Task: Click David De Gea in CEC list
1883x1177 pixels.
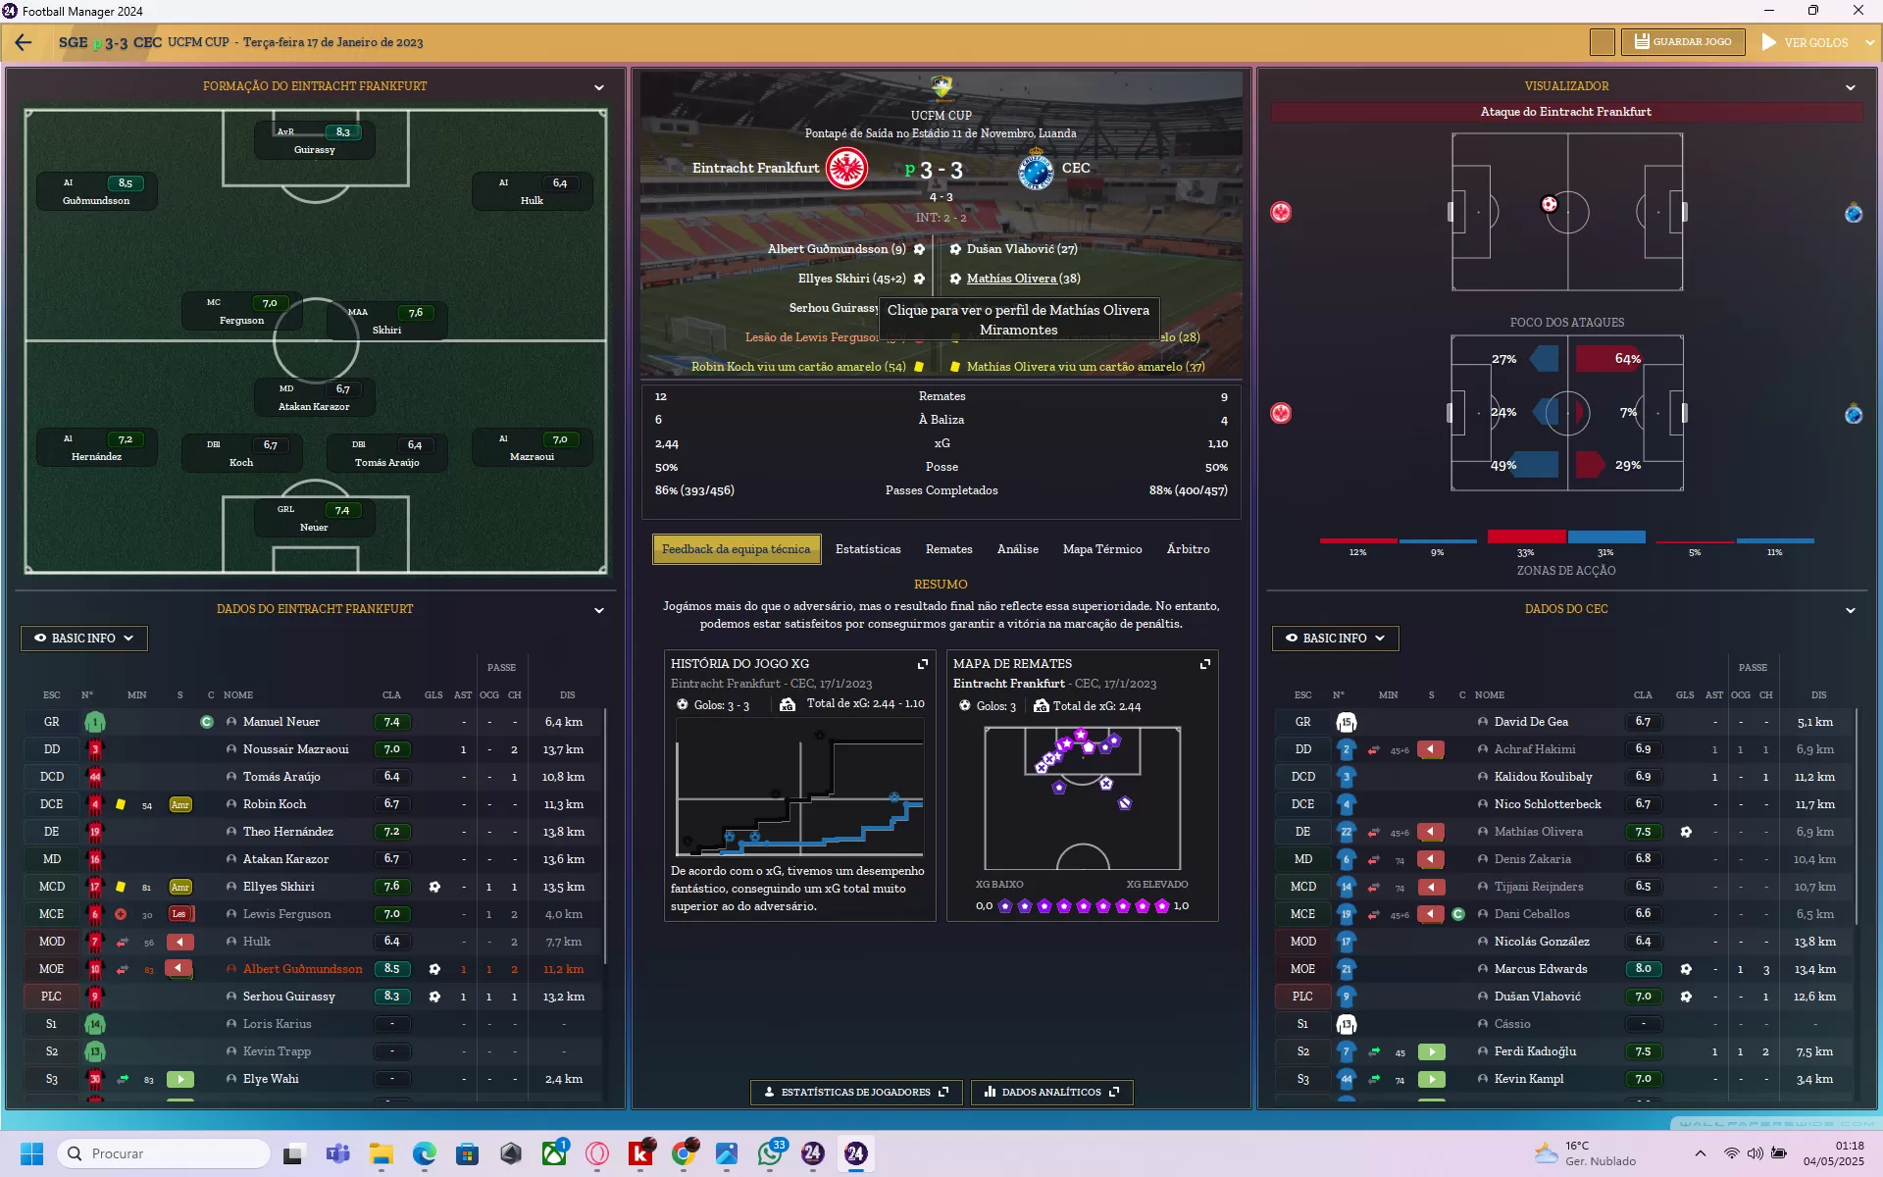Action: coord(1531,722)
